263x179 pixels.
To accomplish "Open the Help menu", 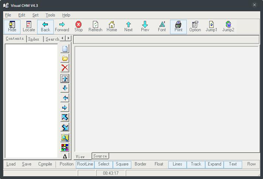I will coord(66,15).
